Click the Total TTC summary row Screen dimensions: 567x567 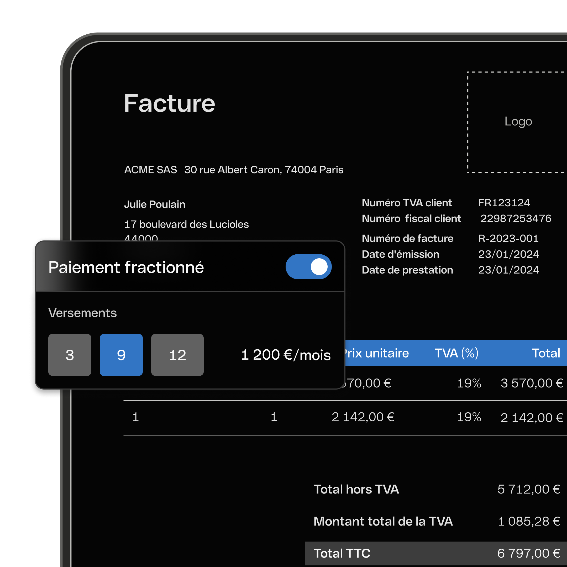pos(436,553)
